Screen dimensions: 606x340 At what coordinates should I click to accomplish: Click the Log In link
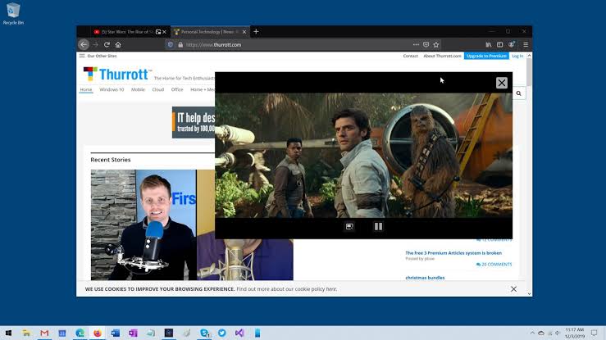click(517, 56)
